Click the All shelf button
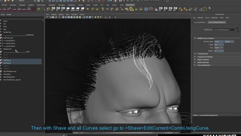Image resolution: width=241 pixels, height=136 pixels. (175, 9)
